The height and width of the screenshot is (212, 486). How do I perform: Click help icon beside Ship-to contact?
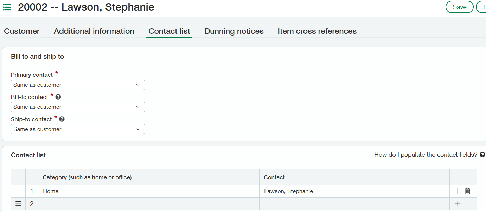pos(62,119)
